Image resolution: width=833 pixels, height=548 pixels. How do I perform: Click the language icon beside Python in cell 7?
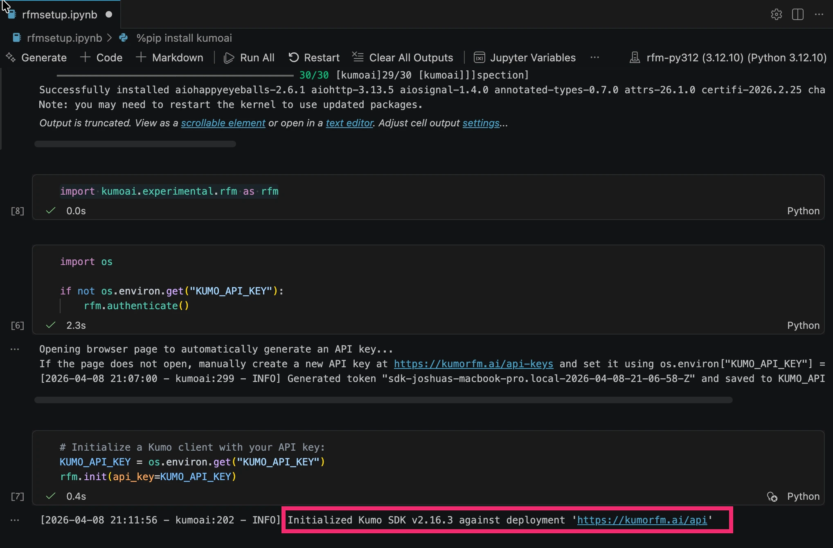(x=772, y=496)
